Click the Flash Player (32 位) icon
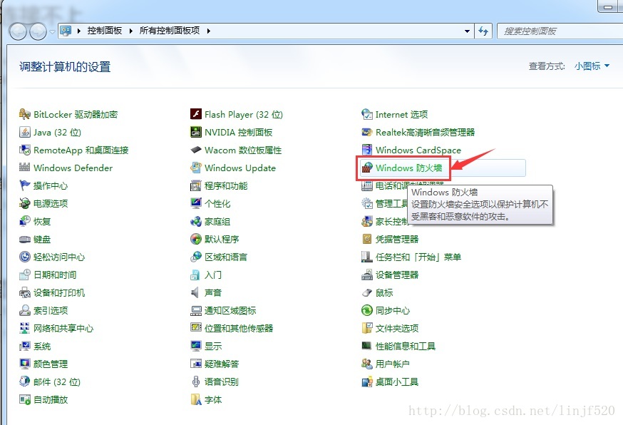Viewport: 623px width, 425px height. point(196,115)
